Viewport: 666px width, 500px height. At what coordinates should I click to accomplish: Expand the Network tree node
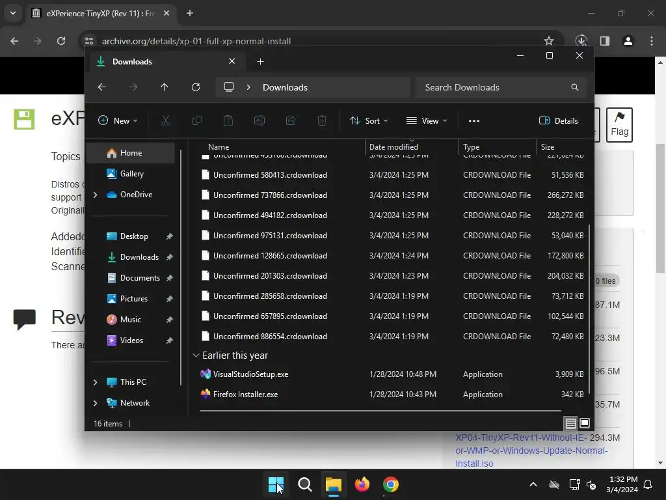[x=95, y=403]
